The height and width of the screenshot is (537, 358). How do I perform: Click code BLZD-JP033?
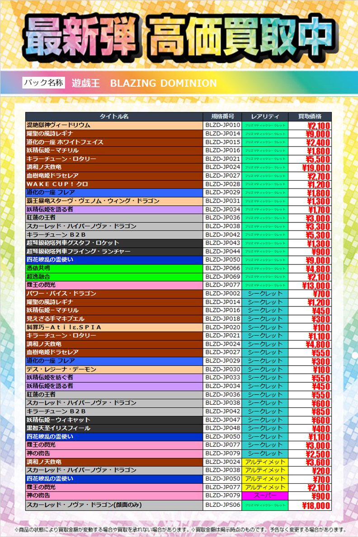point(223,377)
